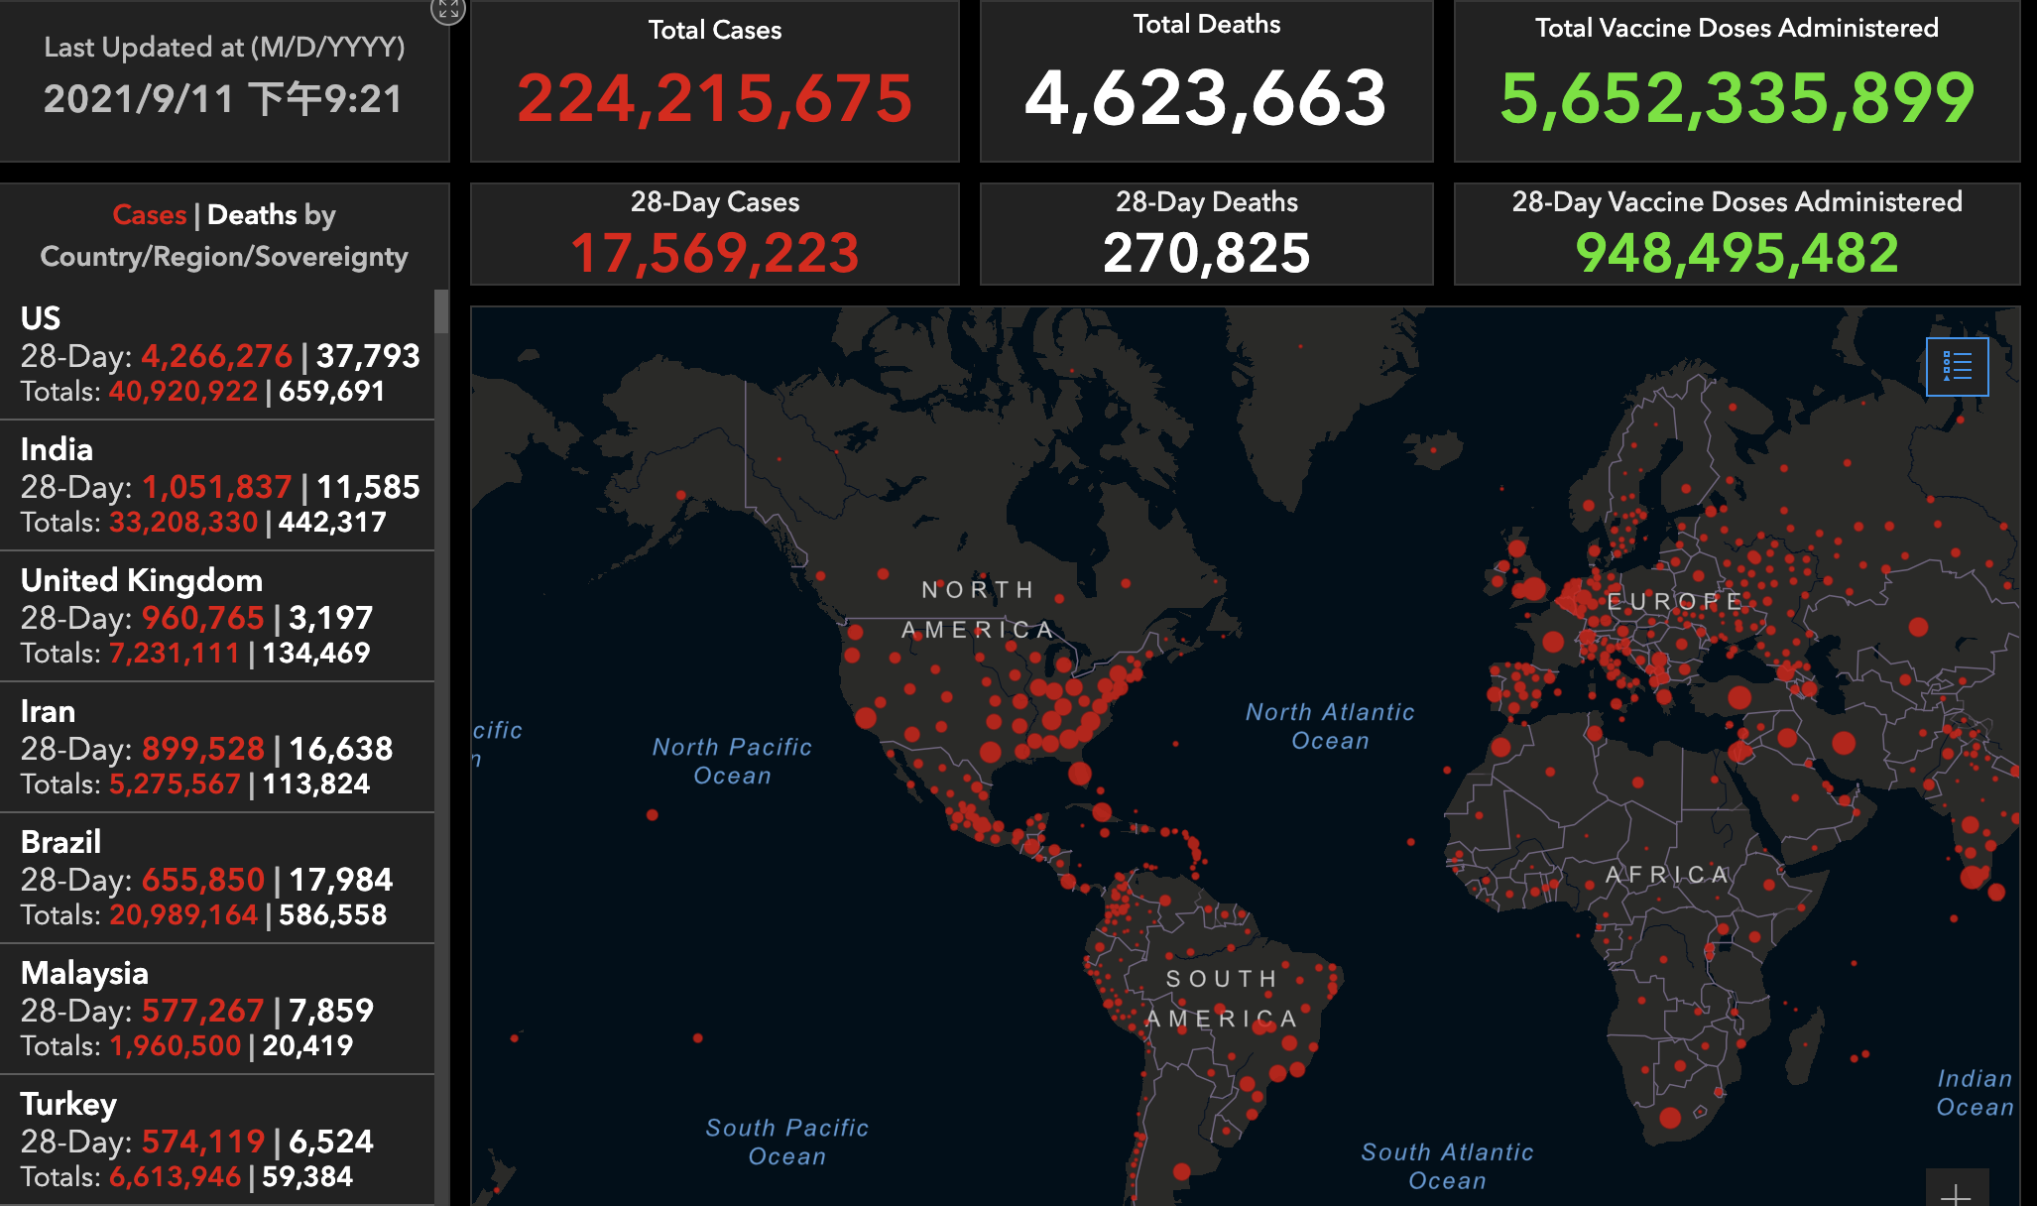The width and height of the screenshot is (2037, 1206).
Task: Click the Total Cases indicator panel
Action: tap(714, 81)
